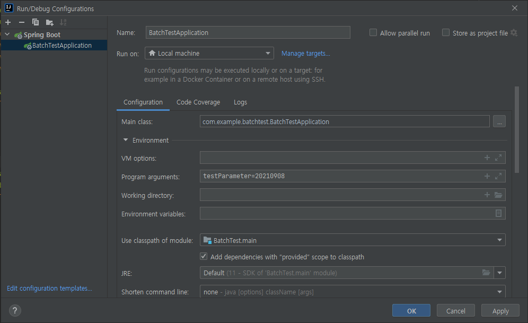The height and width of the screenshot is (323, 528).
Task: Collapse the Spring Boot tree node
Action: (7, 34)
